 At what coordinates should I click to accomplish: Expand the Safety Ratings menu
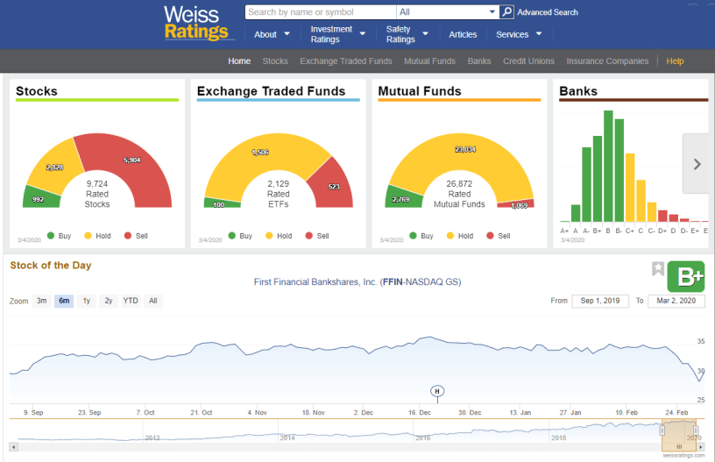[407, 34]
